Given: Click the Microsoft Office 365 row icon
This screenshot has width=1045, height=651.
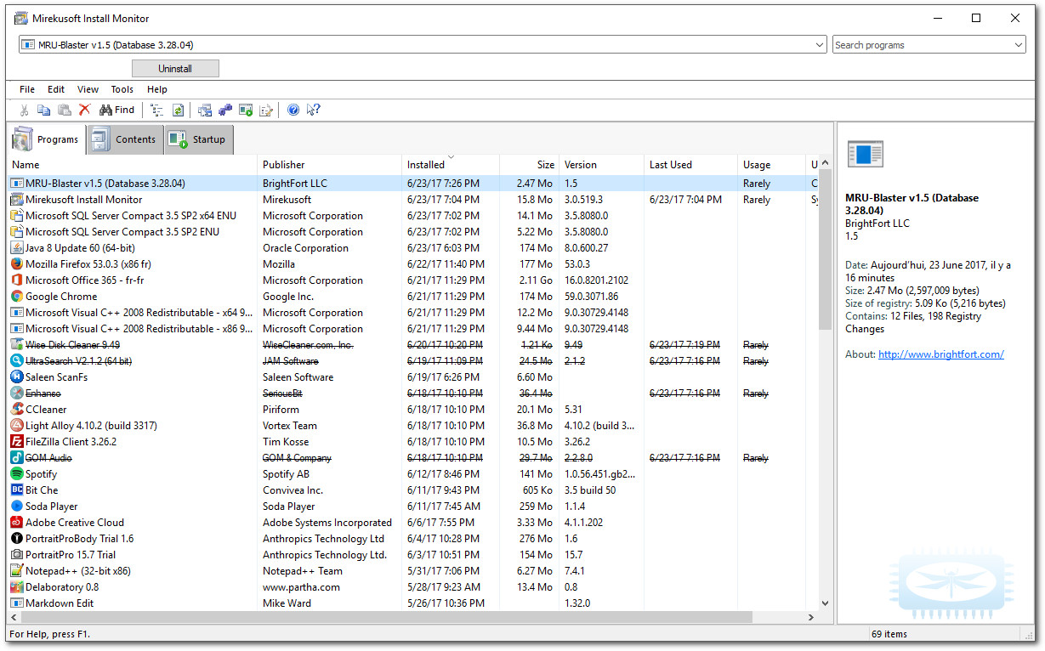Looking at the screenshot, I should click(x=17, y=280).
